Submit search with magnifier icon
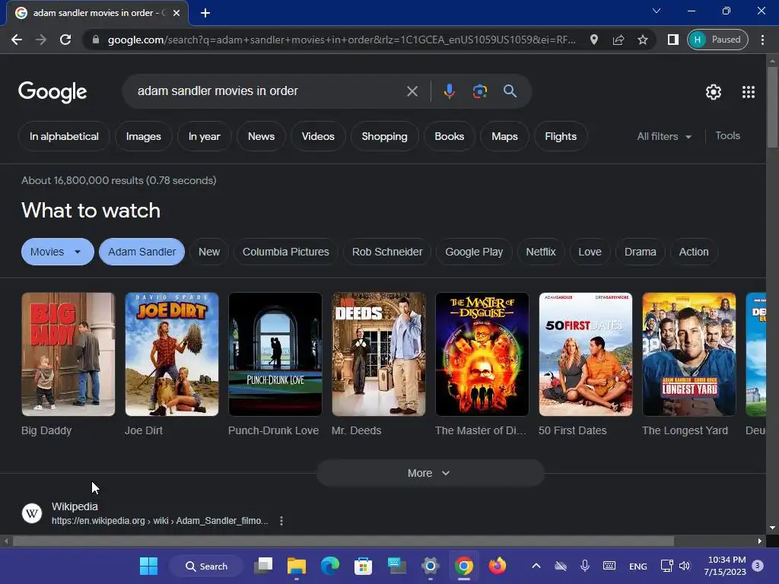779x584 pixels. [510, 91]
